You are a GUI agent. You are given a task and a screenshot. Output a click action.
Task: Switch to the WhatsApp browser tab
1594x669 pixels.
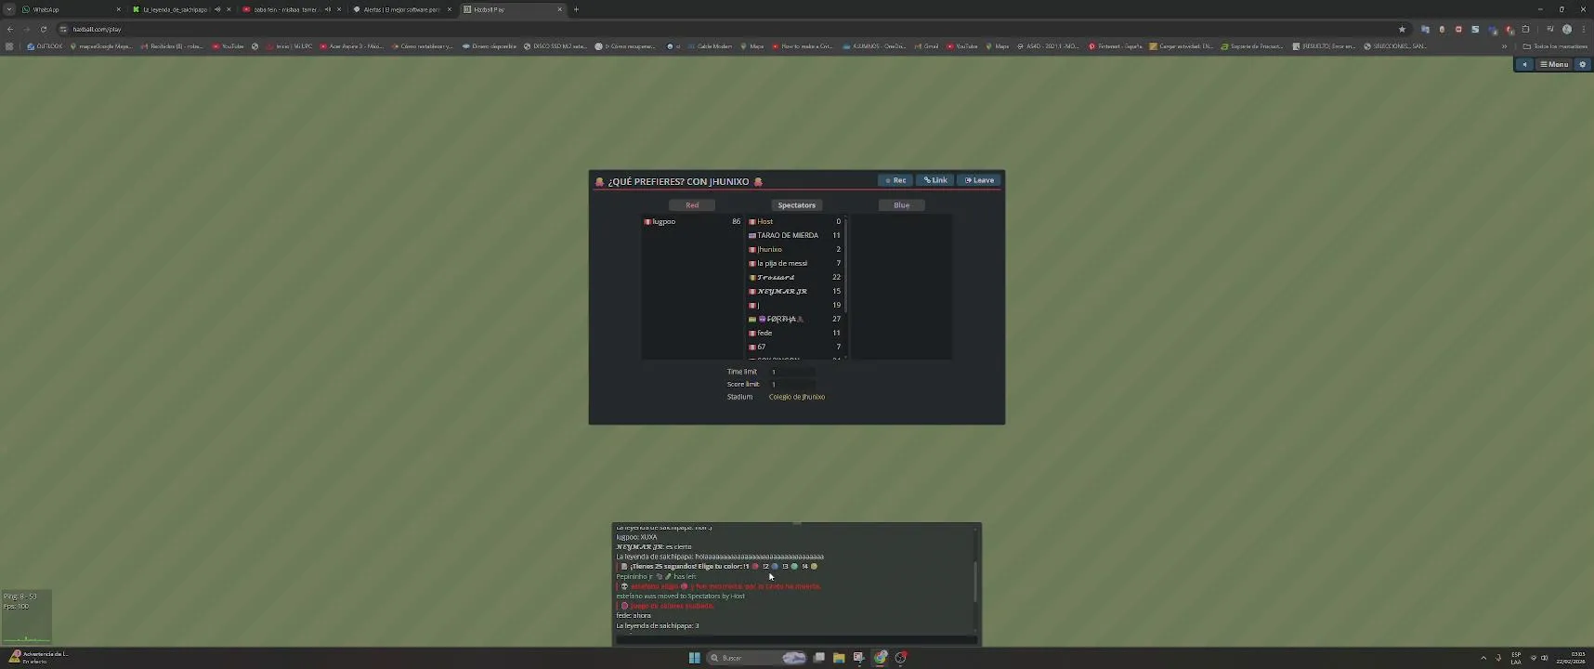click(71, 9)
